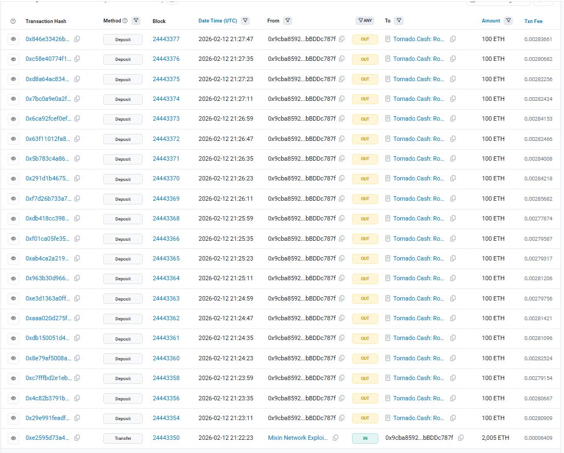Copy transaction hash 0x29e991feadf
564x453 pixels.
coord(77,417)
